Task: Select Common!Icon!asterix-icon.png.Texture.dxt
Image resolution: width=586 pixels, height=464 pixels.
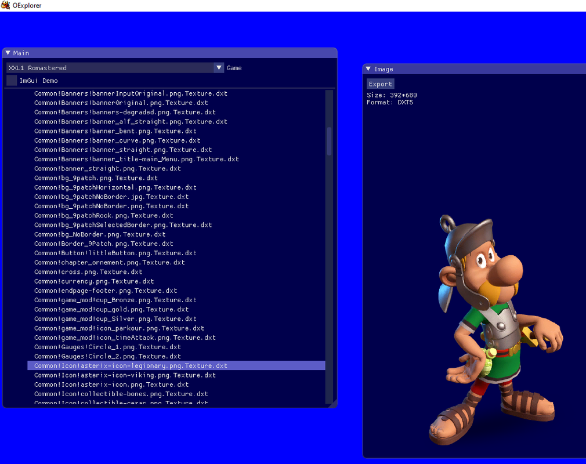Action: point(176,385)
